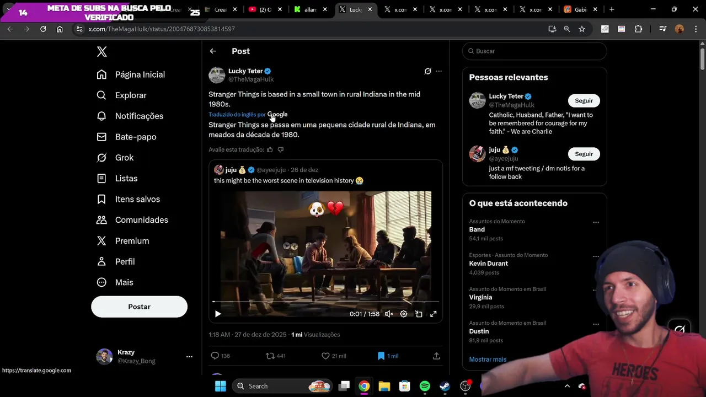706x397 pixels.
Task: Show hidden system tray icons
Action: (x=567, y=386)
